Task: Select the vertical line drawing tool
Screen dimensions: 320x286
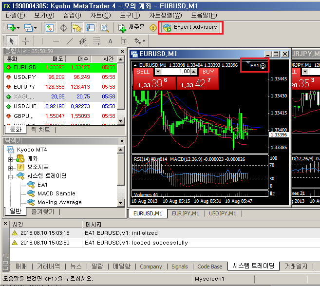Action: (42, 41)
